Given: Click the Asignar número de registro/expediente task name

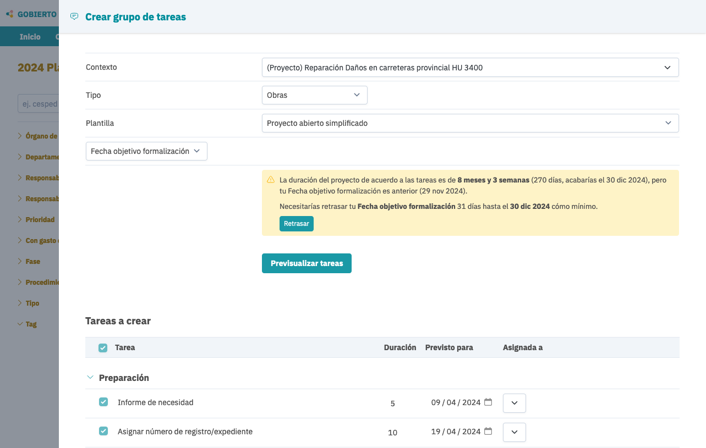Looking at the screenshot, I should [185, 432].
